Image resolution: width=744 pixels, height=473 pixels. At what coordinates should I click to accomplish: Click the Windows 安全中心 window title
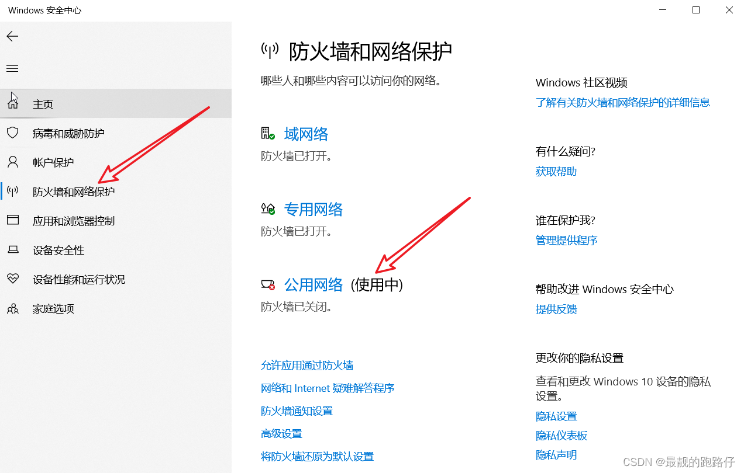45,11
